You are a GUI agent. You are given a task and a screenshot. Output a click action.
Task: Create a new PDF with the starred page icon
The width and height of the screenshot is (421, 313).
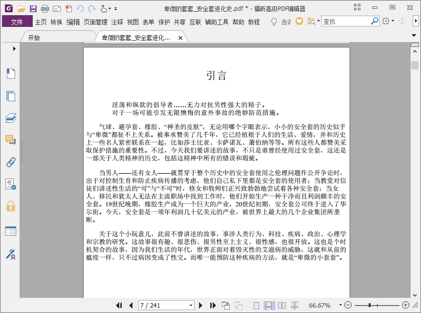[68, 9]
